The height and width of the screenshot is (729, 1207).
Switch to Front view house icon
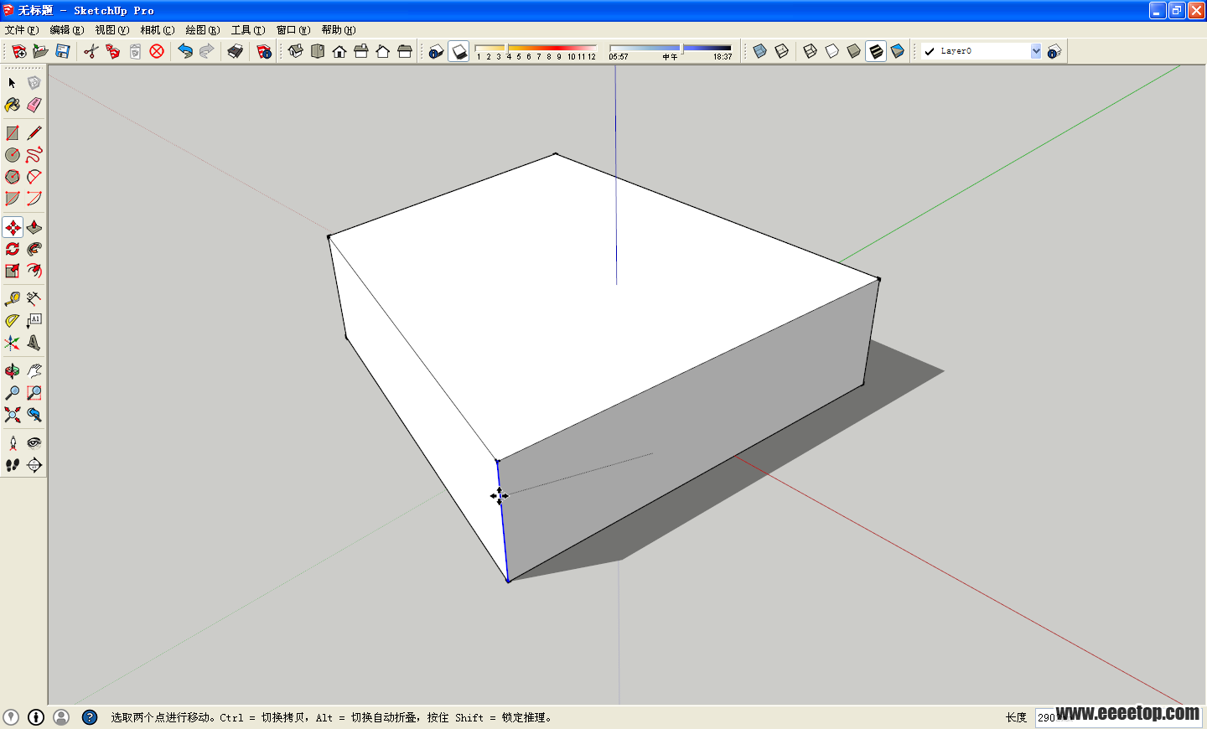pos(339,51)
